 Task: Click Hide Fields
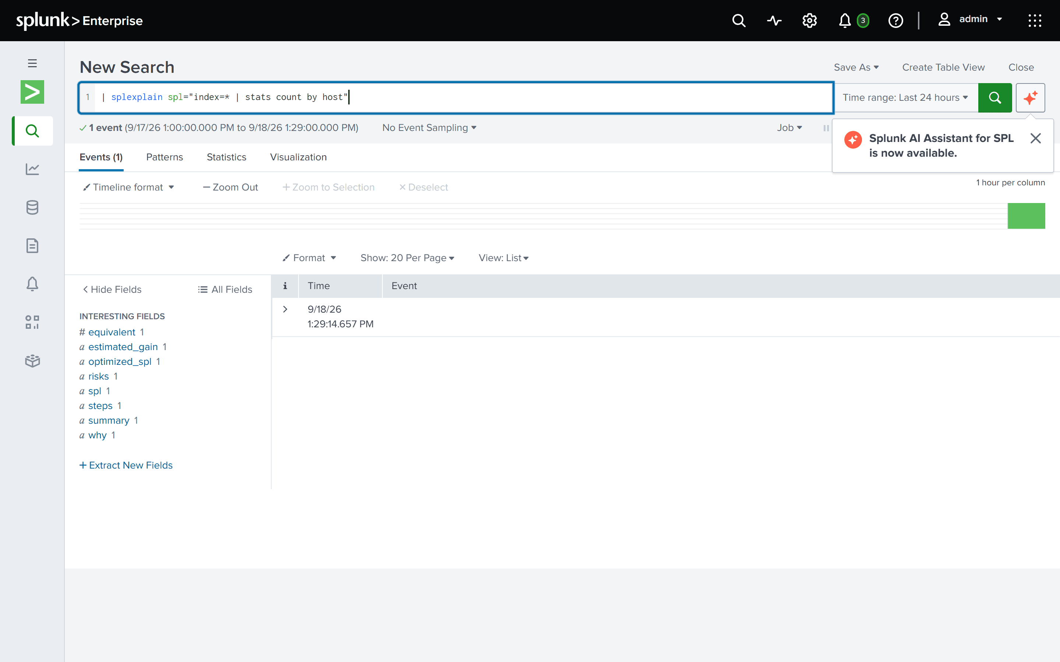click(x=112, y=289)
